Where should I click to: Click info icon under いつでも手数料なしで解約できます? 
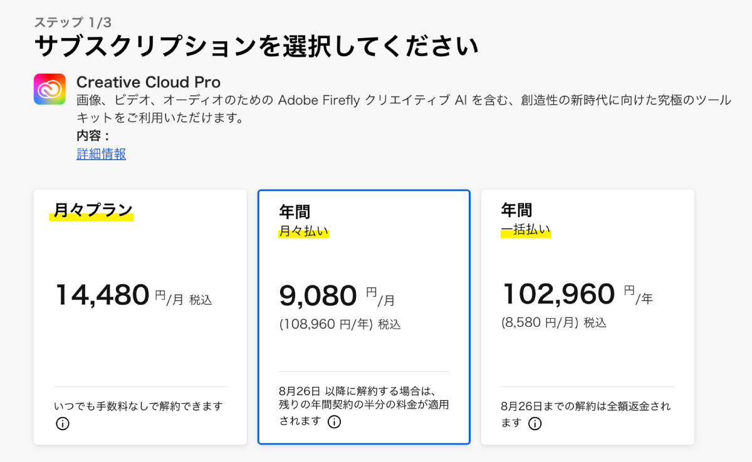click(x=63, y=424)
